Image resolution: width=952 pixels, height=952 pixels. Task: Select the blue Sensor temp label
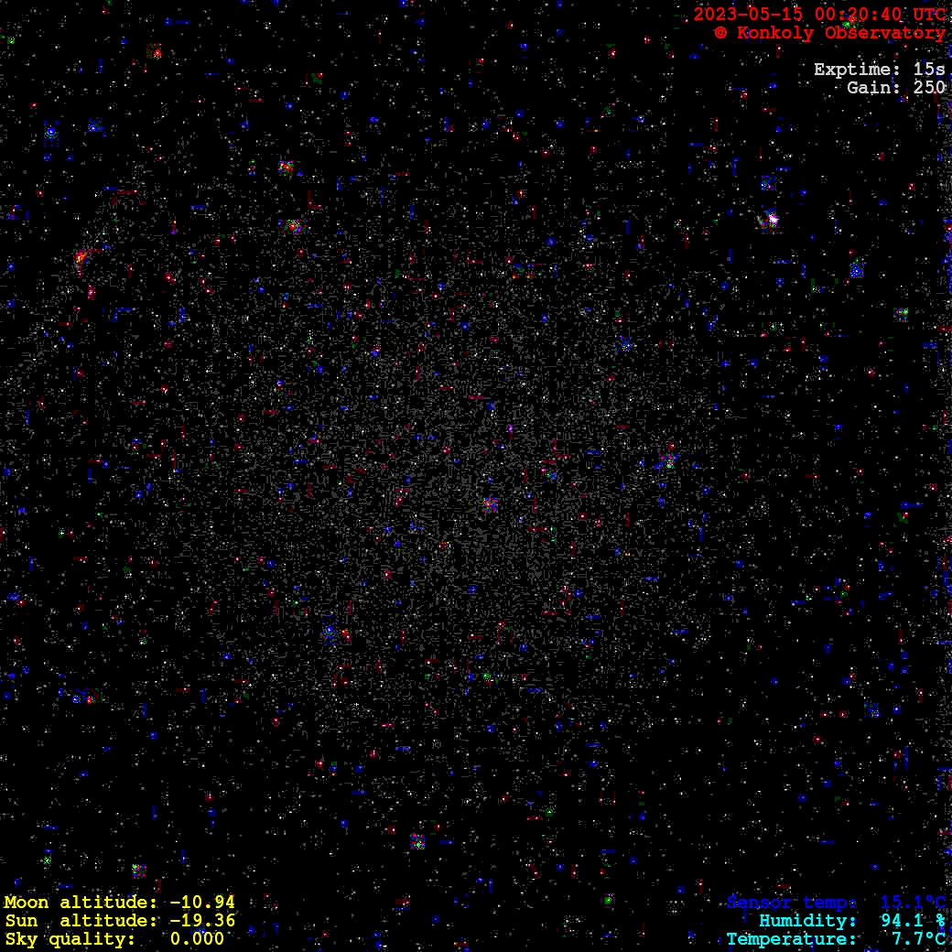click(x=792, y=903)
